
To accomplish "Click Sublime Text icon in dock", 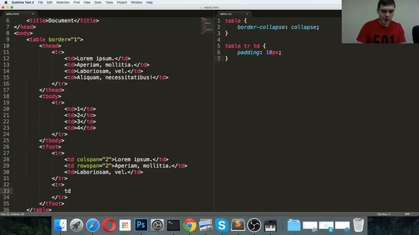I will tap(238, 225).
